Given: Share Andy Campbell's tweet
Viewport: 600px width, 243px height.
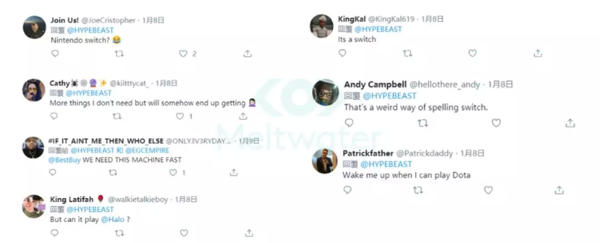Looking at the screenshot, I should click(x=570, y=123).
